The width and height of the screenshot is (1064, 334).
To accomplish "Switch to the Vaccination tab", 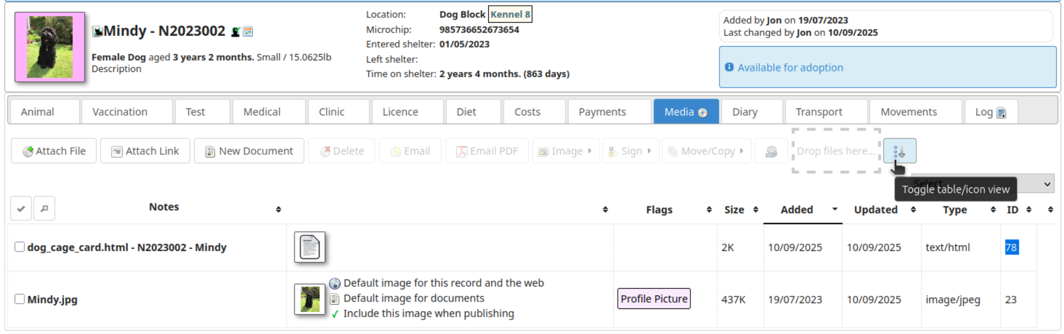I will (120, 112).
